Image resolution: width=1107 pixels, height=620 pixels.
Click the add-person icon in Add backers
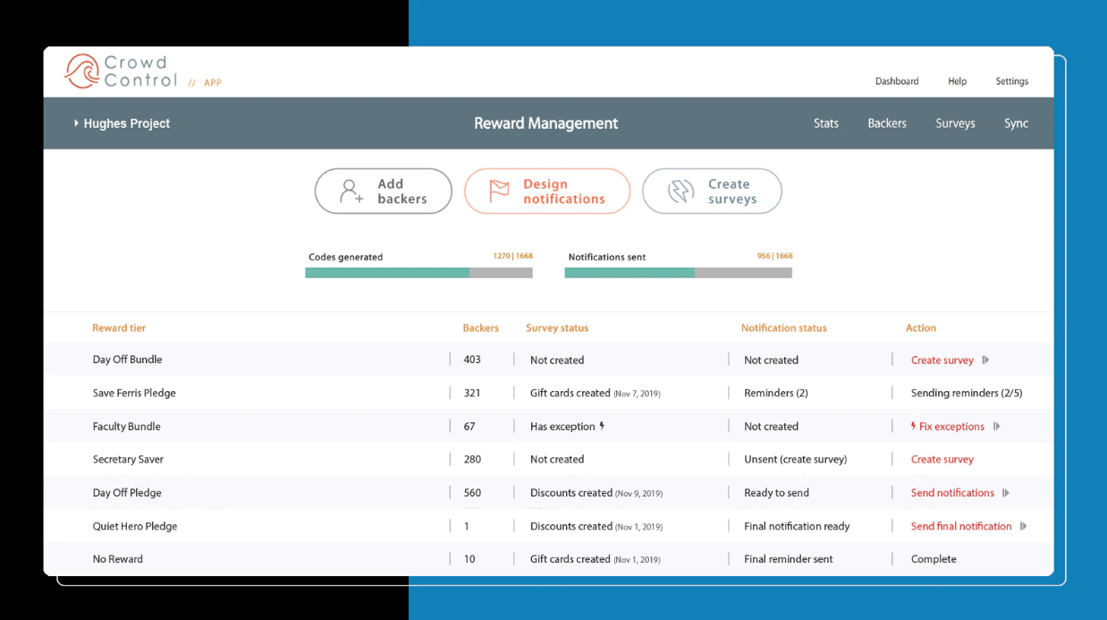click(351, 191)
